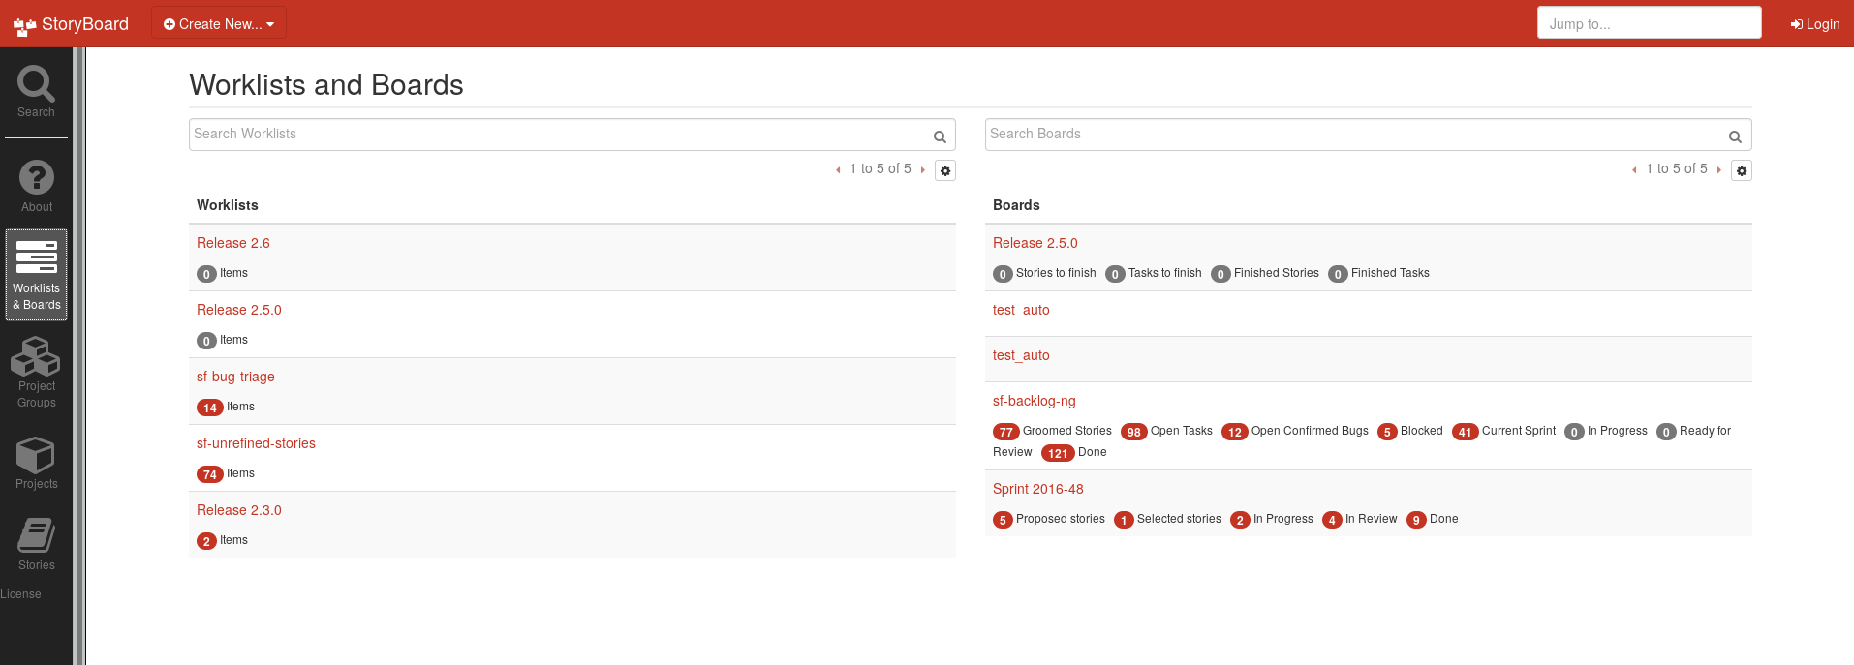Open worklists page size gear settings
This screenshot has width=1854, height=665.
pyautogui.click(x=945, y=170)
